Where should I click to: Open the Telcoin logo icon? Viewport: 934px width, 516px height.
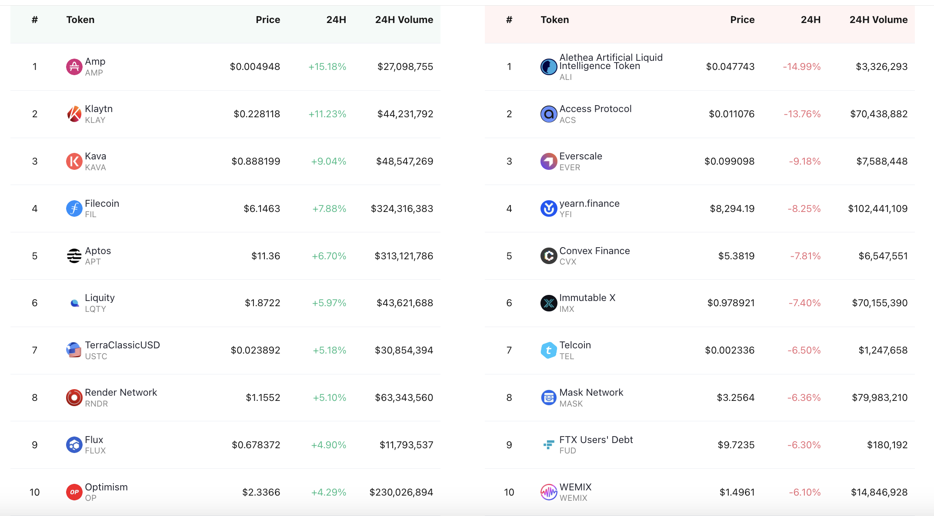point(548,351)
